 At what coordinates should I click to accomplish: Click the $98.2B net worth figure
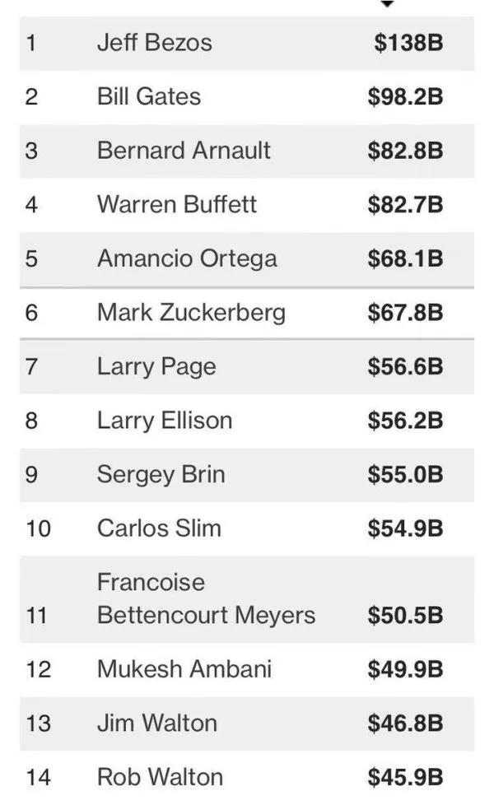coord(405,97)
